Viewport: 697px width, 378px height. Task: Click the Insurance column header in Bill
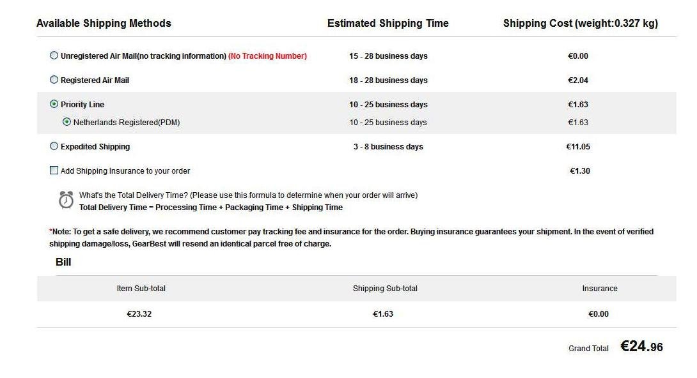tap(600, 289)
